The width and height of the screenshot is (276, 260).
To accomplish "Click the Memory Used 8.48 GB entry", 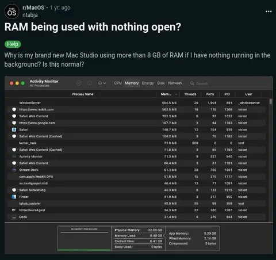I will (139, 236).
